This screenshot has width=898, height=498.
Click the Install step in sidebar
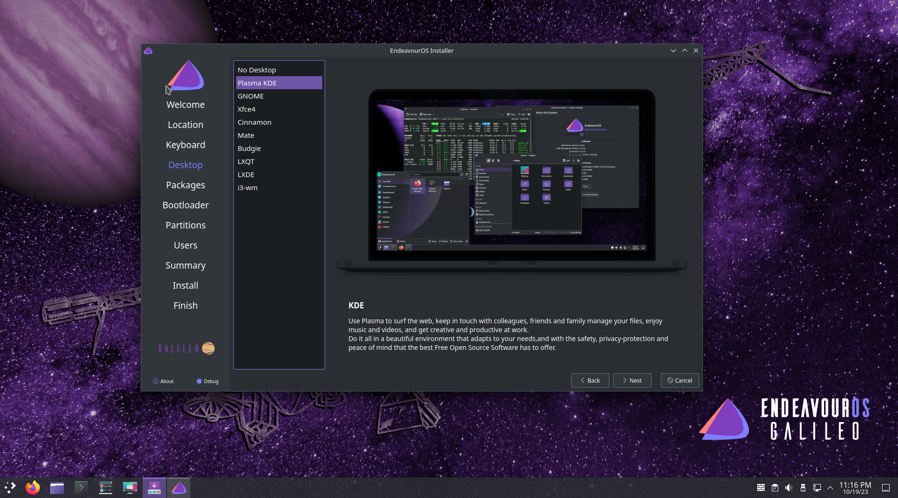pos(186,285)
